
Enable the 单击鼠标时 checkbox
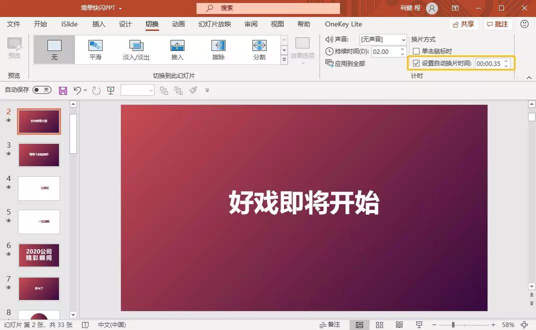click(417, 51)
